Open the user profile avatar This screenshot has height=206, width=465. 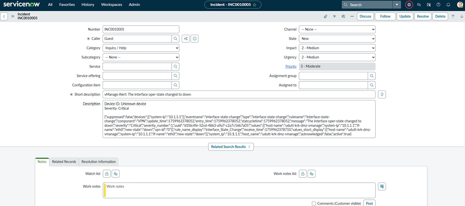[460, 5]
